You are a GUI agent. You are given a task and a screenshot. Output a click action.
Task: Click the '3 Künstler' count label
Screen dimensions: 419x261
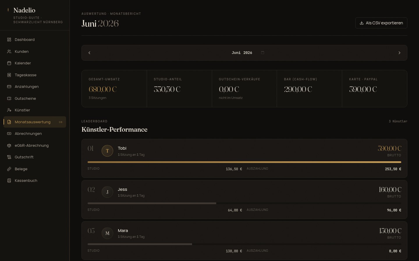(398, 121)
